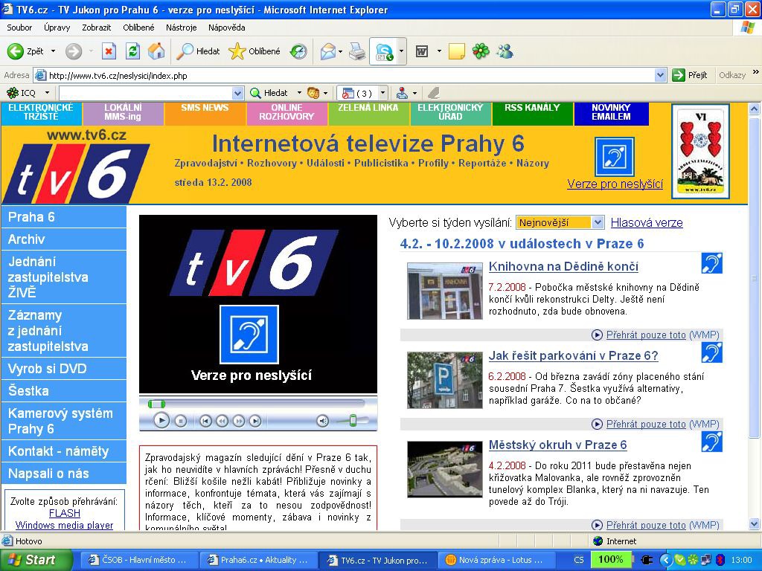Open the Oblíbené menu in the menu bar
Image resolution: width=762 pixels, height=571 pixels.
[138, 28]
